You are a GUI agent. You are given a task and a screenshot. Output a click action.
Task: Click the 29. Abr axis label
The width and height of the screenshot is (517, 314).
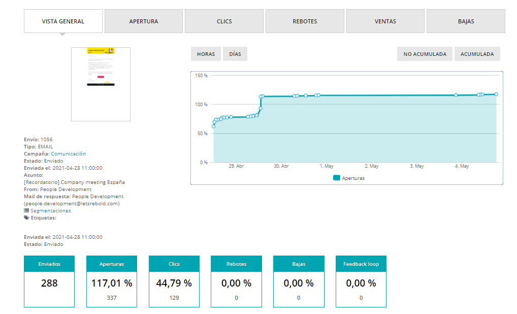click(236, 166)
